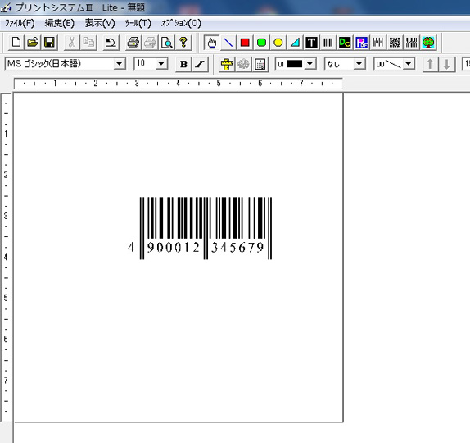Open help with the yellow question mark icon
Image resolution: width=470 pixels, height=443 pixels.
point(183,43)
